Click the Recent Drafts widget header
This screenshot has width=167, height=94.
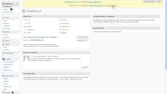coord(126,28)
